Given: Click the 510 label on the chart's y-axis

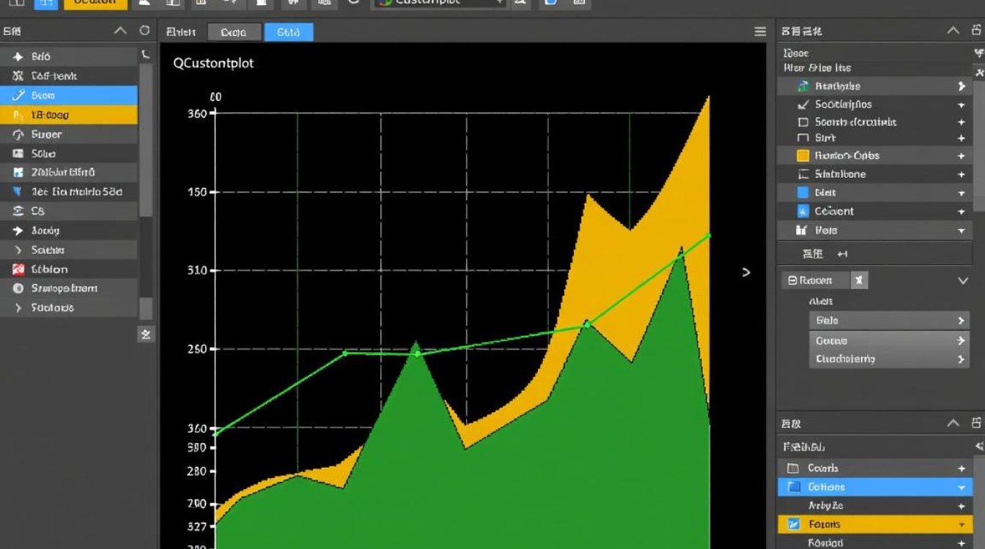Looking at the screenshot, I should pos(198,270).
